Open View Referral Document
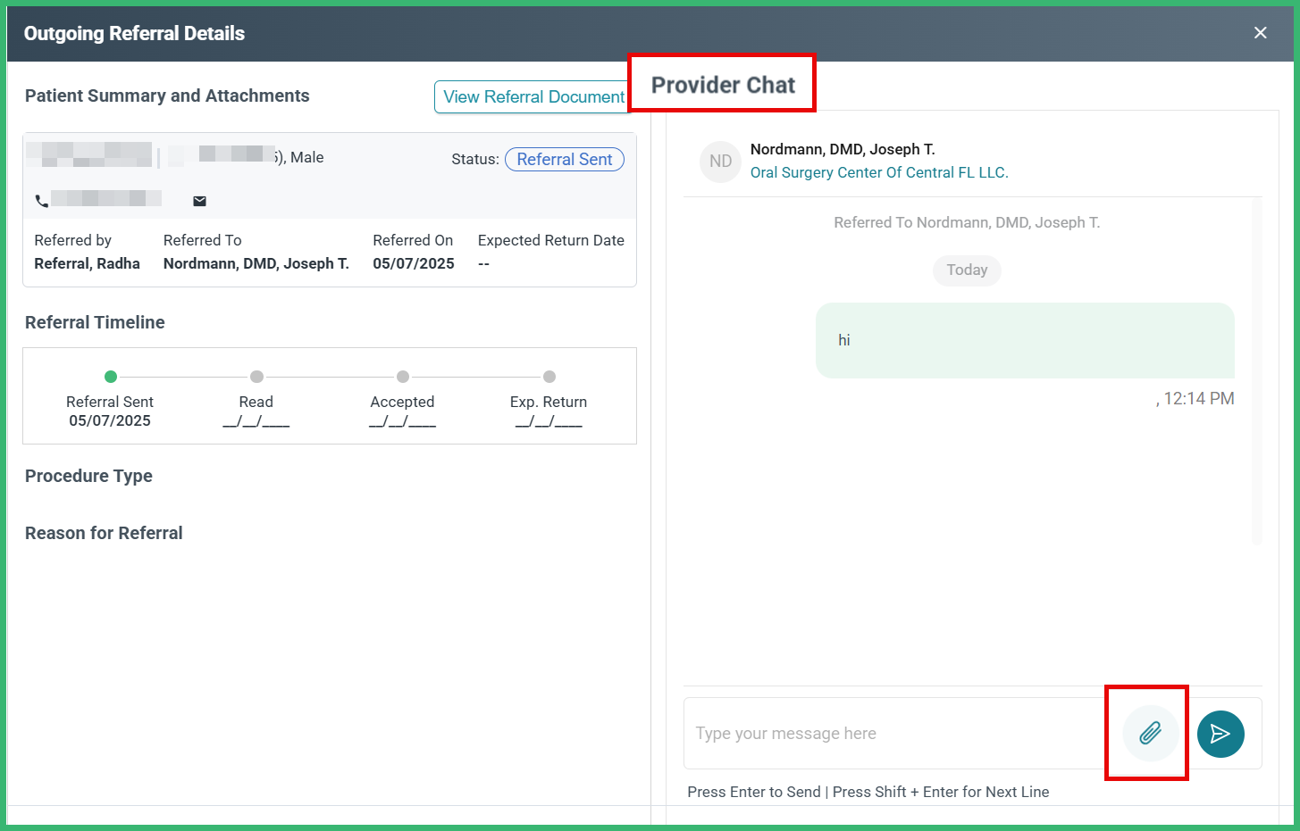 click(532, 96)
